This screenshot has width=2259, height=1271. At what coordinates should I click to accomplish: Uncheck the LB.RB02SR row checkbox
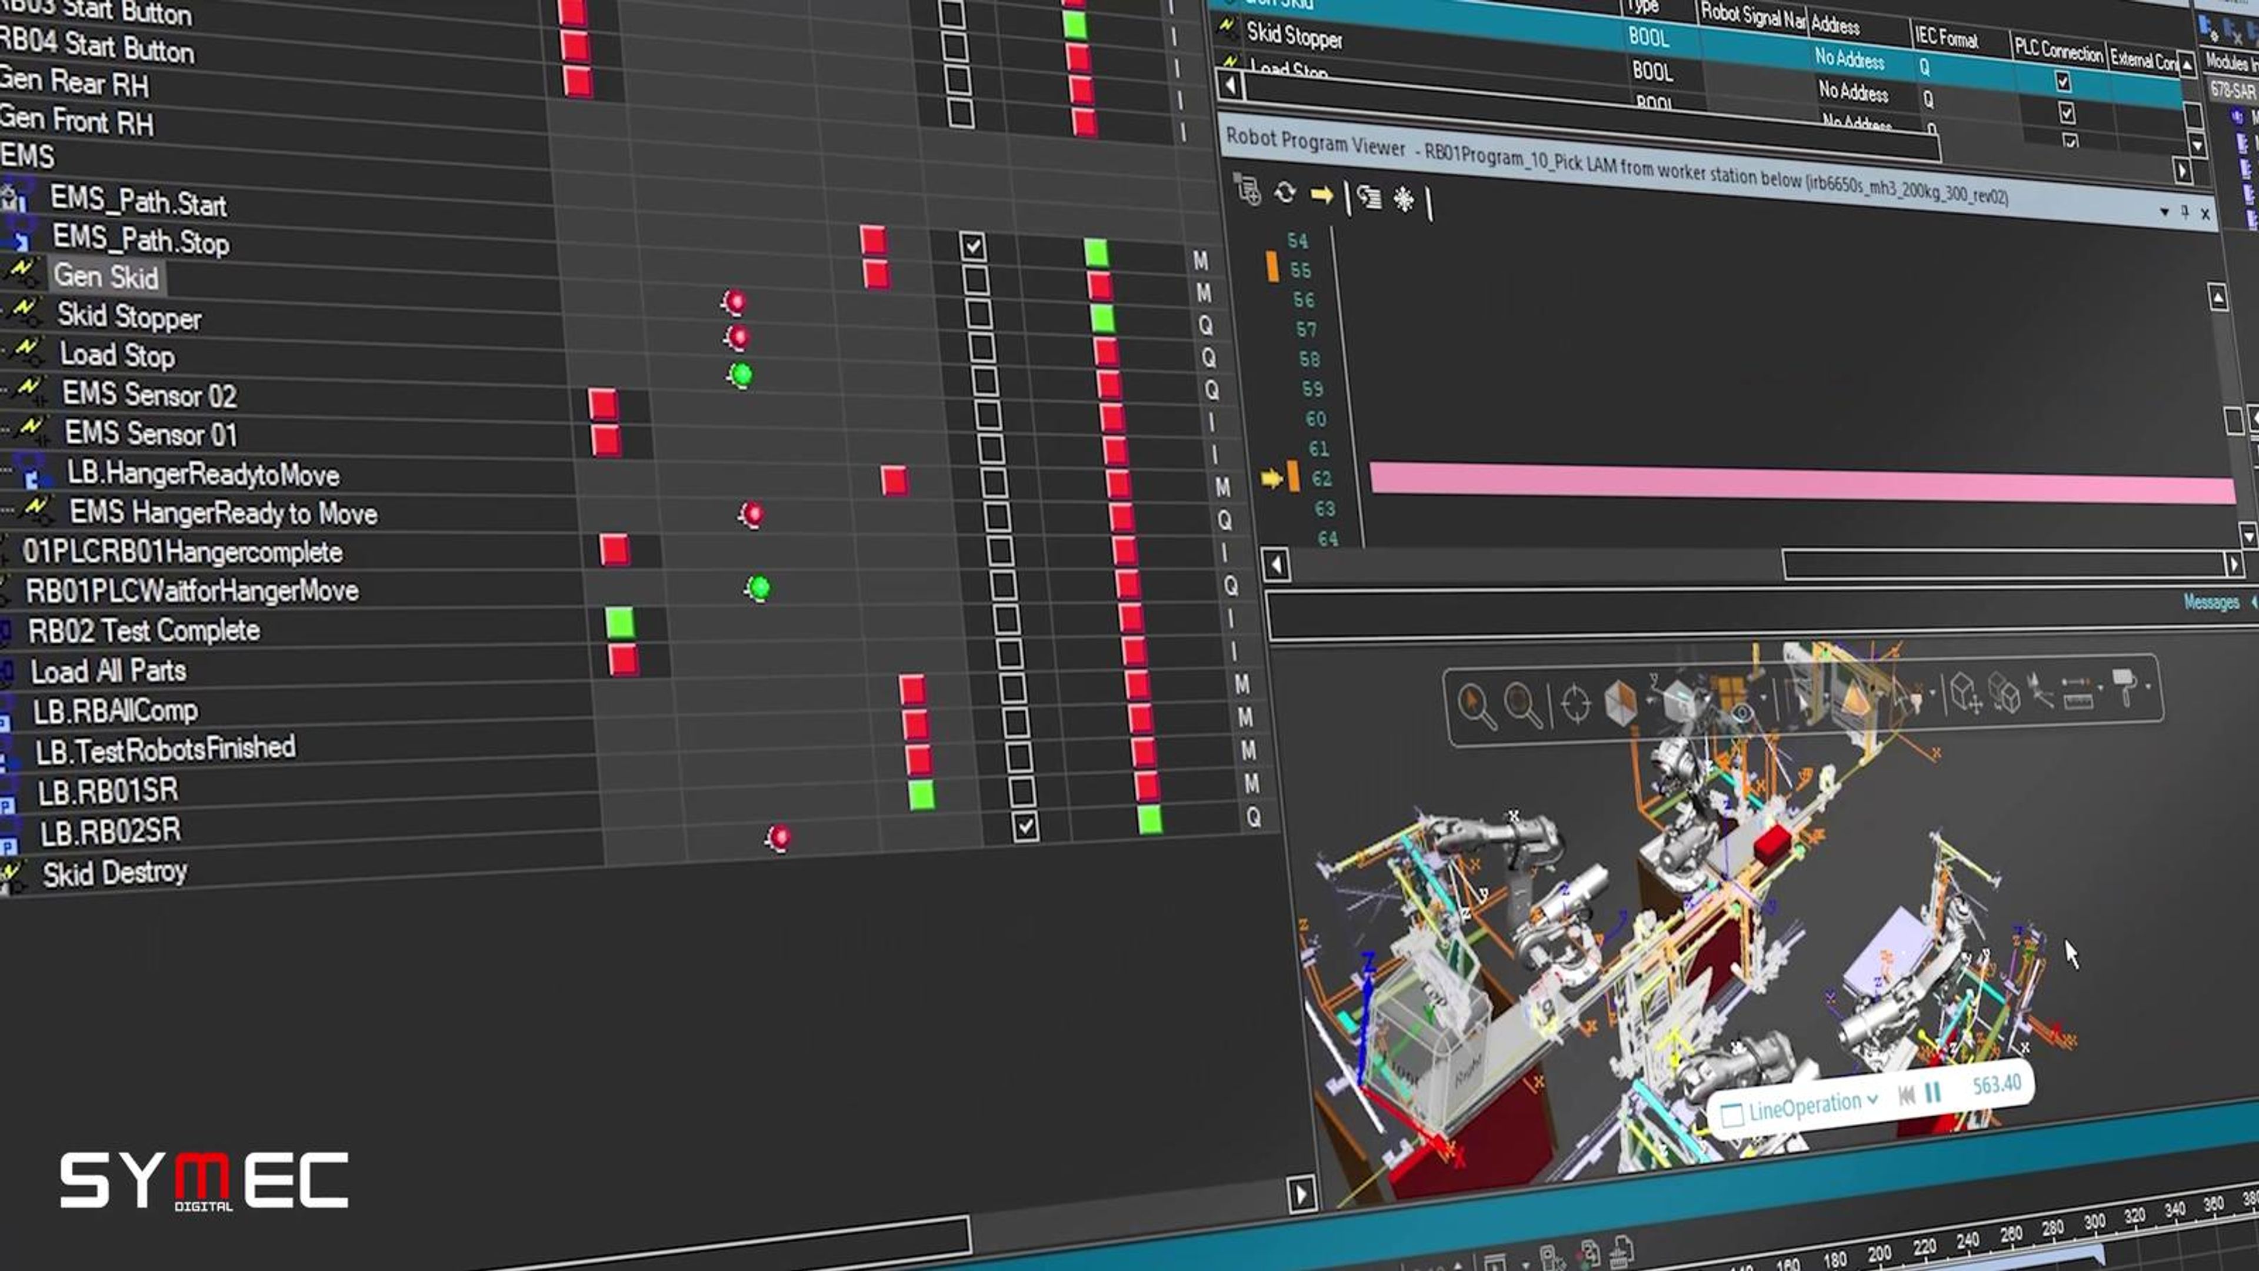click(x=1025, y=826)
